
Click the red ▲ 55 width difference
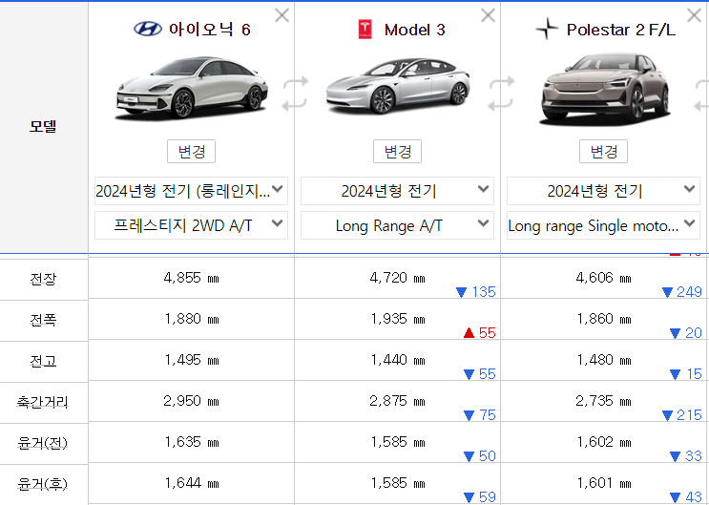point(480,333)
